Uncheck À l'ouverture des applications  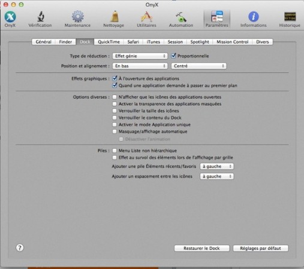[x=115, y=78]
